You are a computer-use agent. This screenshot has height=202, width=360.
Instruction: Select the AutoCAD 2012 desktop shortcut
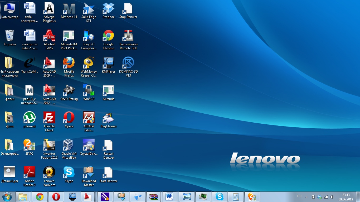click(x=49, y=94)
